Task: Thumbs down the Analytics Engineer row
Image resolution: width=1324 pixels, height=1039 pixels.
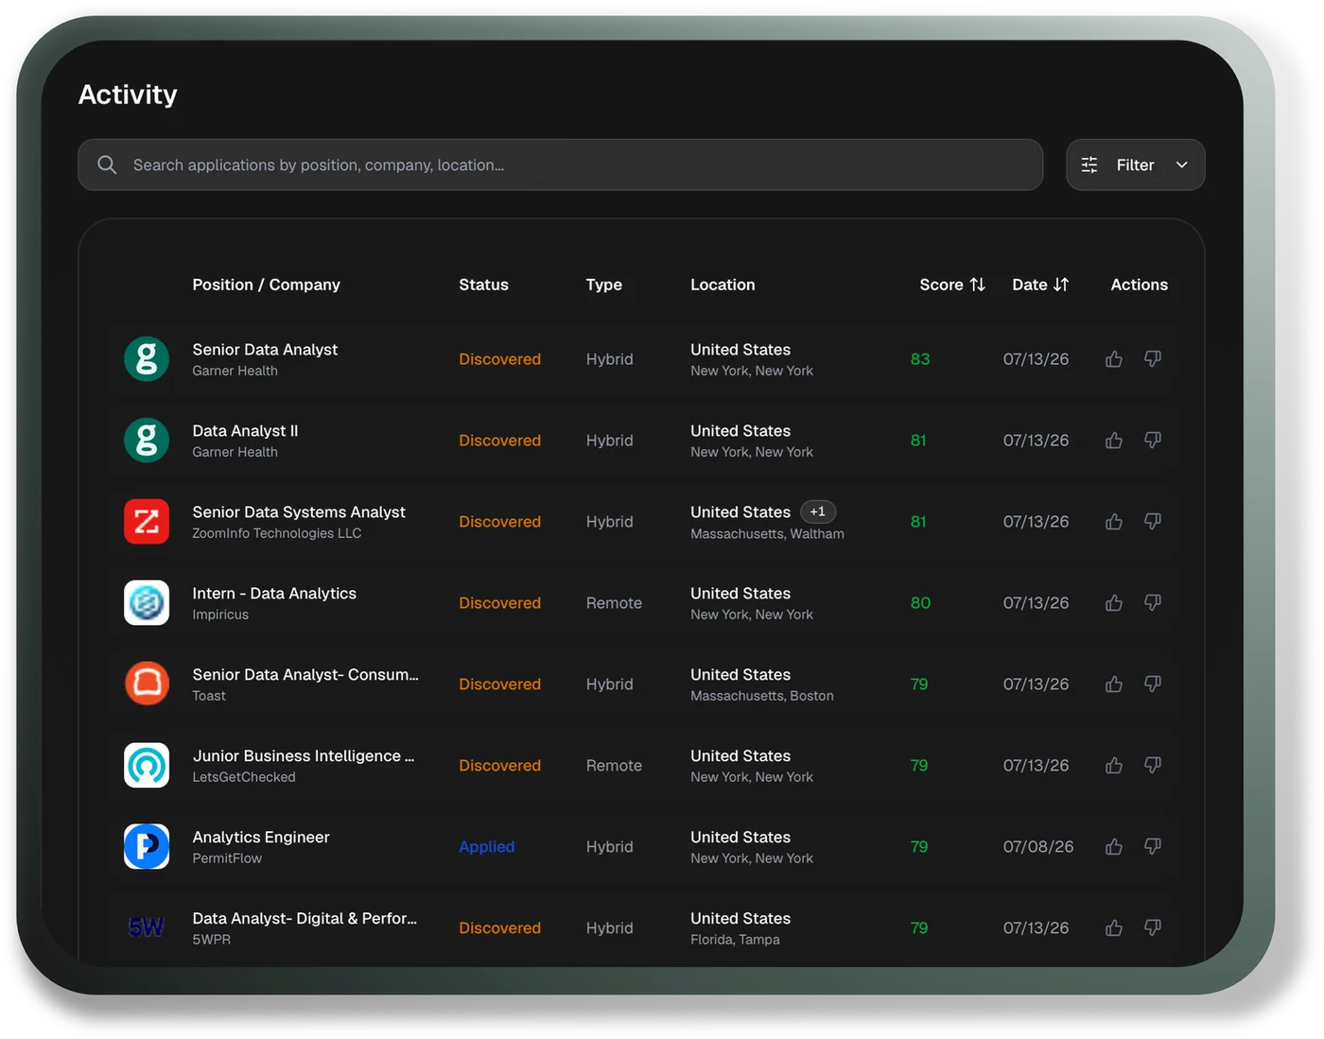Action: pyautogui.click(x=1153, y=847)
